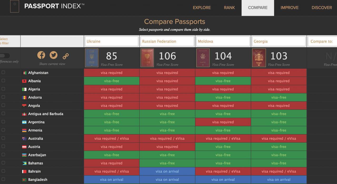
Task: Click the Azerbaijan country name
Action: [x=37, y=155]
